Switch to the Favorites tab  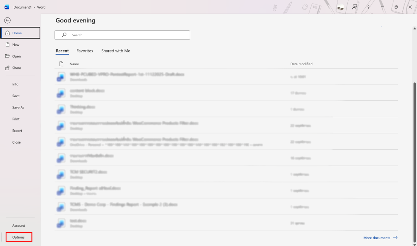click(x=85, y=51)
